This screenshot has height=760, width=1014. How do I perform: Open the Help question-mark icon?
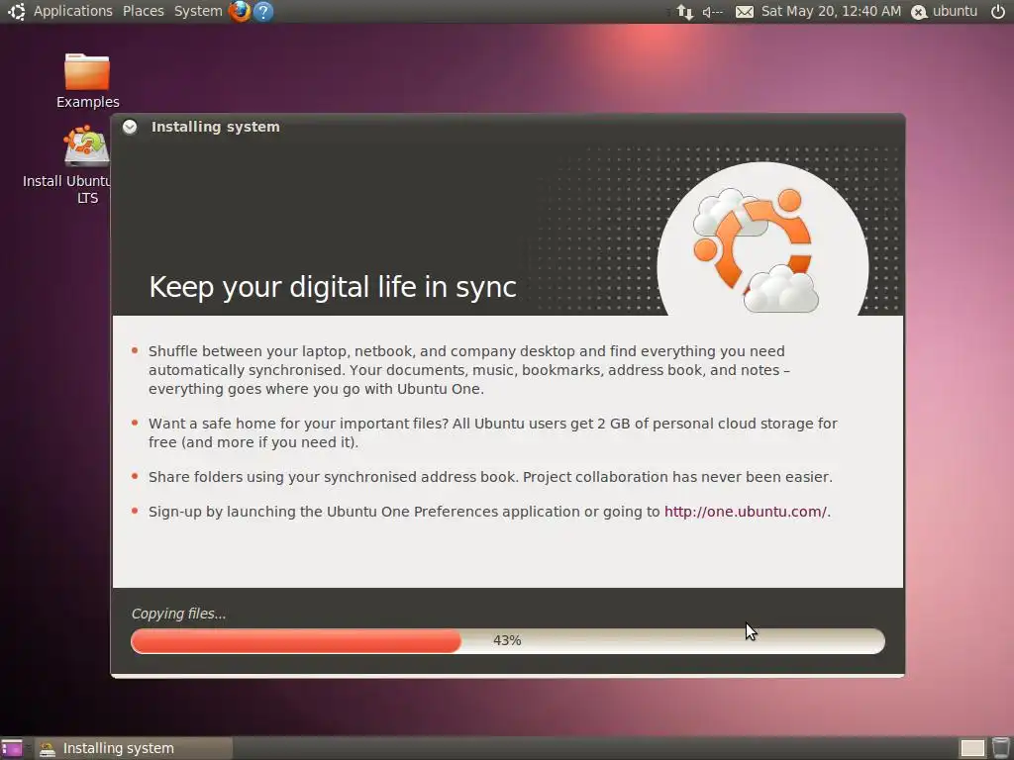(x=263, y=11)
